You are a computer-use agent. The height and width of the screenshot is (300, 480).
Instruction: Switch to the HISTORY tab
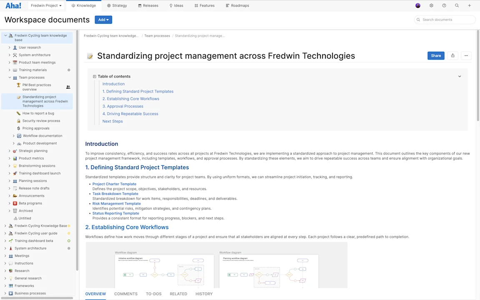pyautogui.click(x=204, y=294)
